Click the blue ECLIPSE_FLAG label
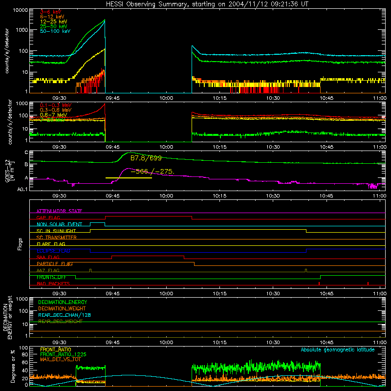 (53, 251)
